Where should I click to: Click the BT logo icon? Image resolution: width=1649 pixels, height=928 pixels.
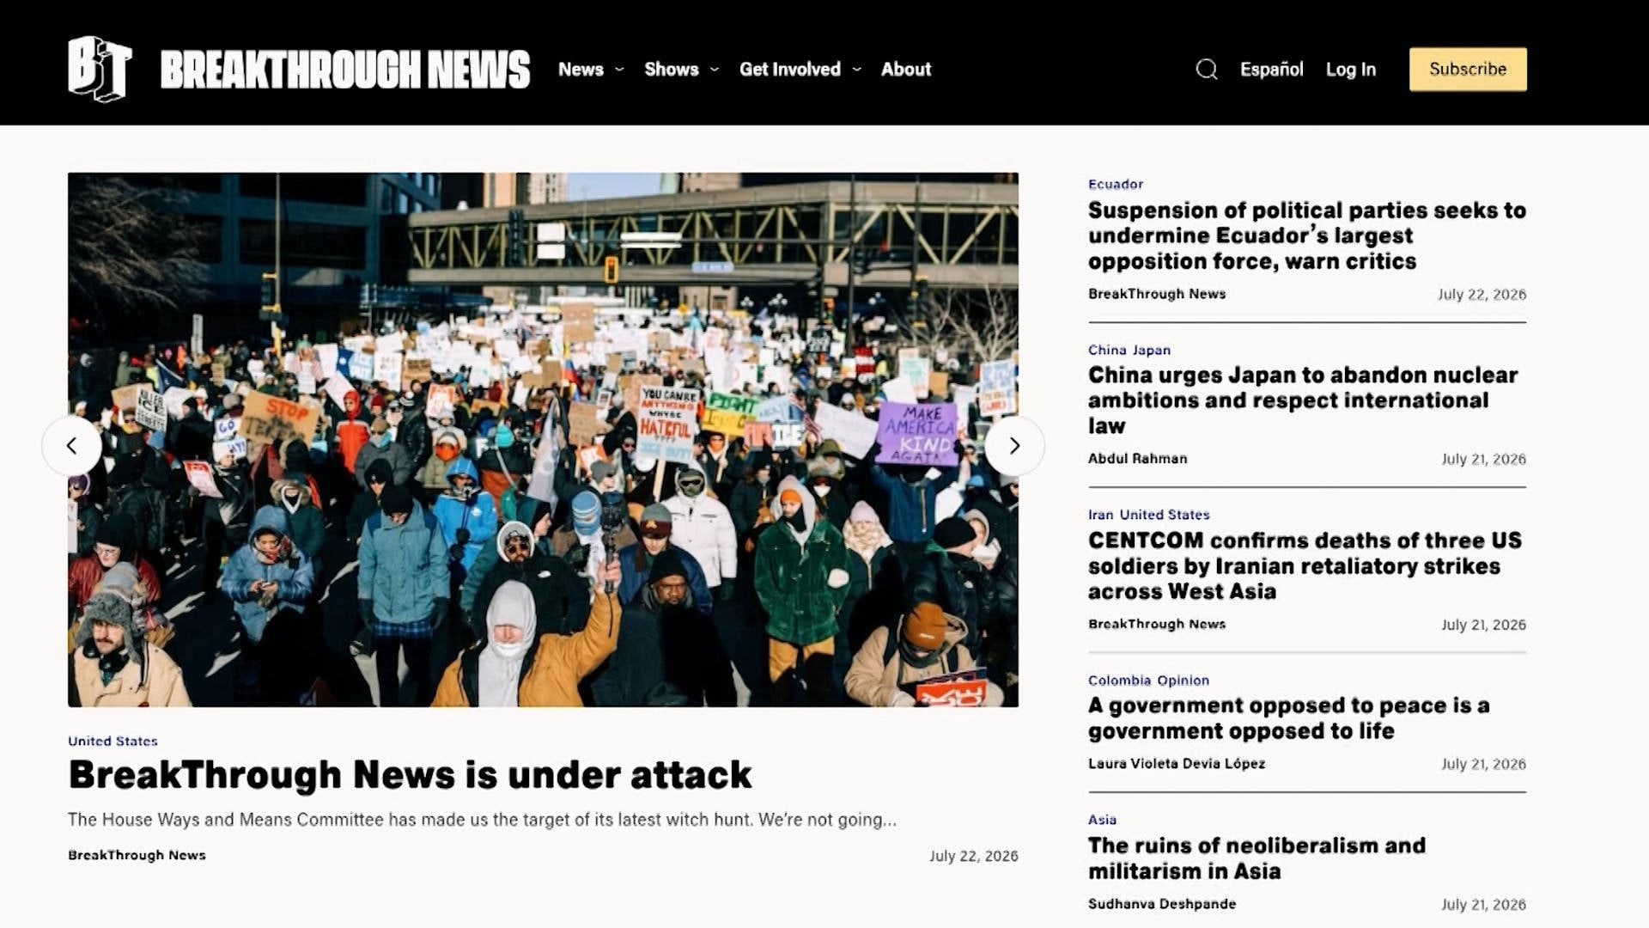(x=100, y=69)
